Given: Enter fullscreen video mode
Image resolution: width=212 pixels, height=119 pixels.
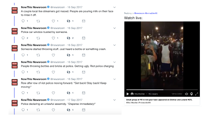Looking at the screenshot, I should (196, 94).
